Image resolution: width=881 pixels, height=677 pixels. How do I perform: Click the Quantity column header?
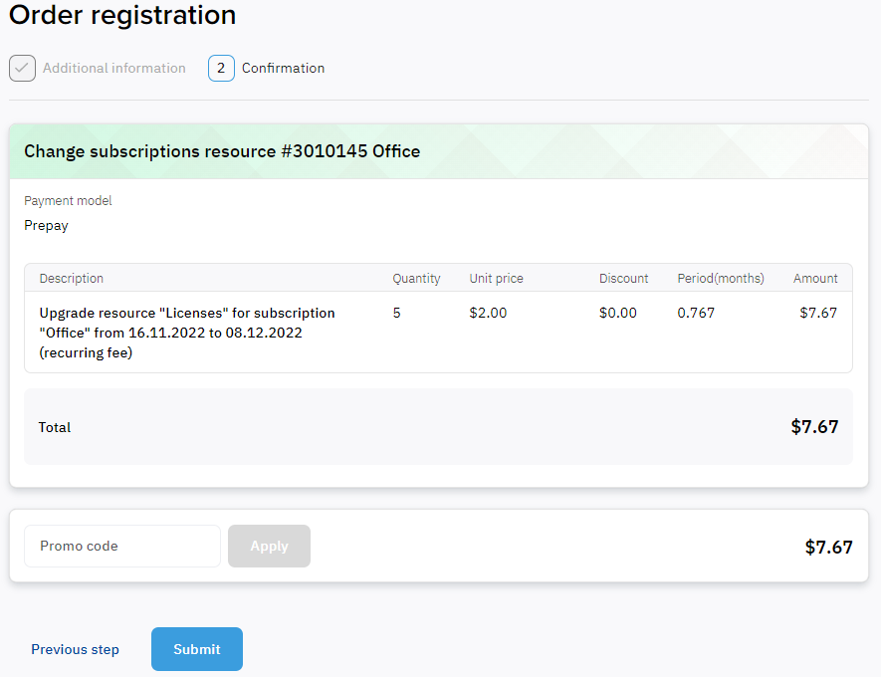click(416, 278)
